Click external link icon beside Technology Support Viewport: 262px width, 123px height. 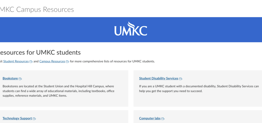coord(34,119)
